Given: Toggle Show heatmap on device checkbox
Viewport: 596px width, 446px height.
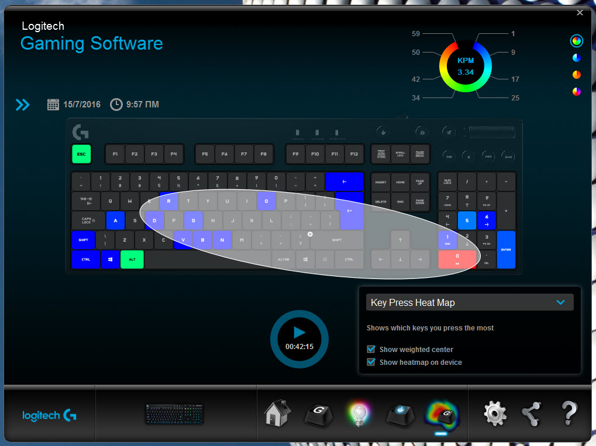Looking at the screenshot, I should (371, 362).
